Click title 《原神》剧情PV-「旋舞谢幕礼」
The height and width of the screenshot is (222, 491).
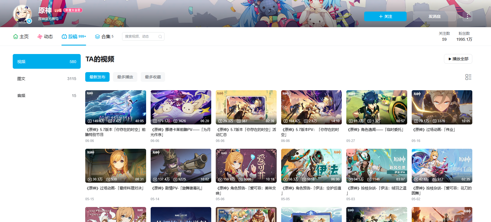177,188
